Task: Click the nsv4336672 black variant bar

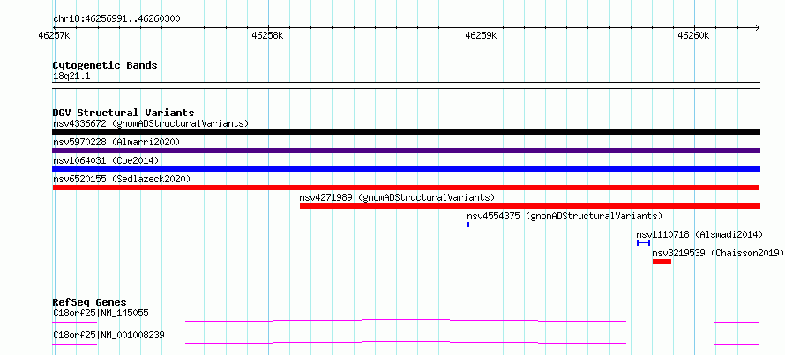Action: click(x=406, y=132)
